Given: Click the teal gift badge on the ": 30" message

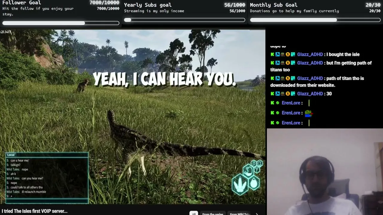Looking at the screenshot, I should (293, 94).
